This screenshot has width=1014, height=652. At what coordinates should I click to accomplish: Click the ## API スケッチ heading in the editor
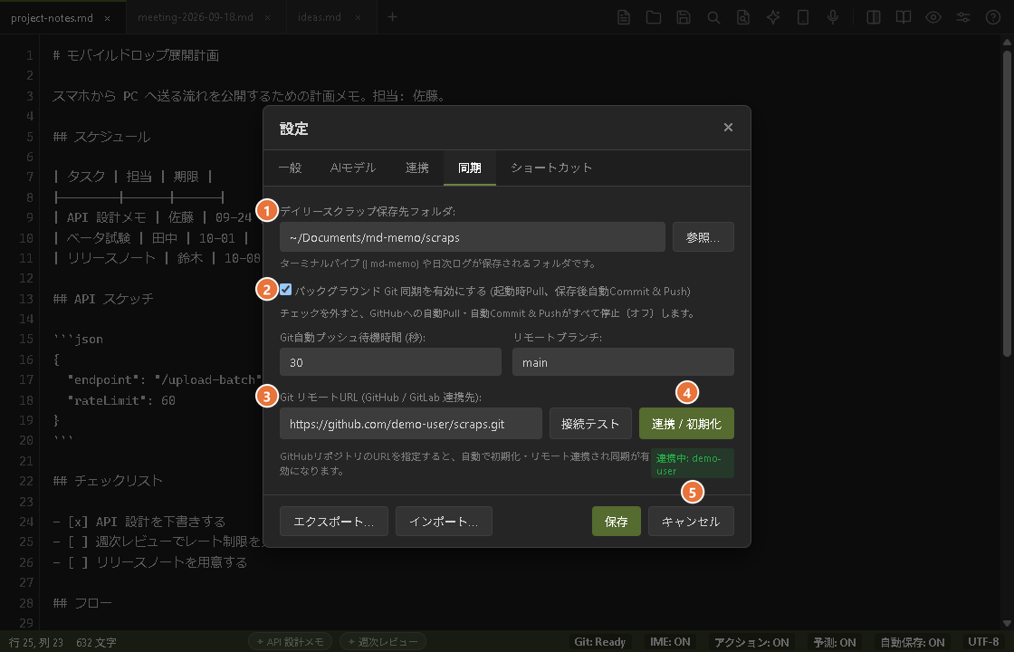pyautogui.click(x=103, y=299)
